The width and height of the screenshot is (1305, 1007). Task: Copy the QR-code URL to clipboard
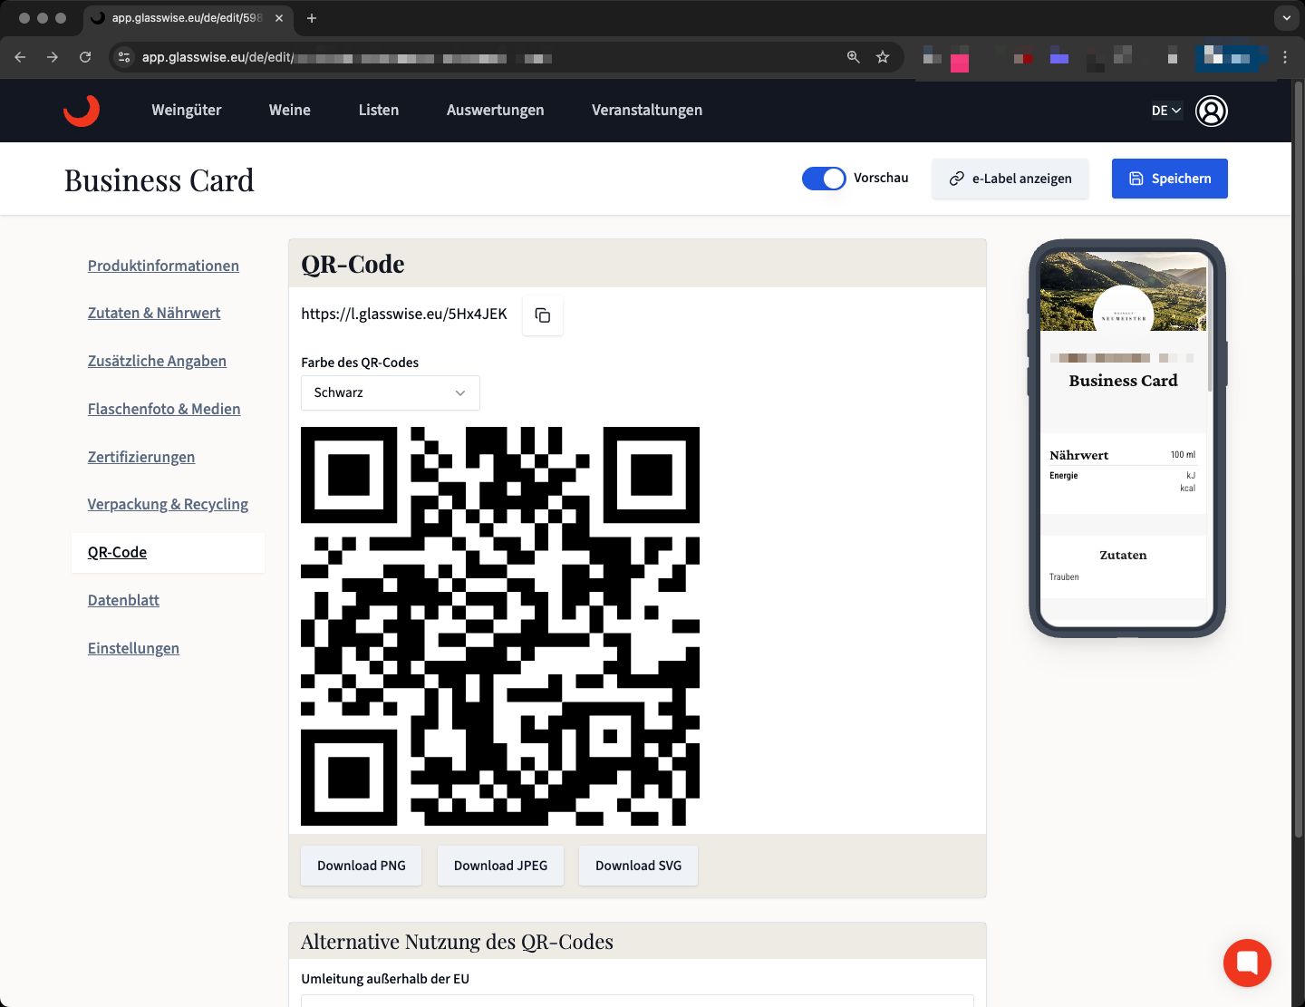point(543,315)
